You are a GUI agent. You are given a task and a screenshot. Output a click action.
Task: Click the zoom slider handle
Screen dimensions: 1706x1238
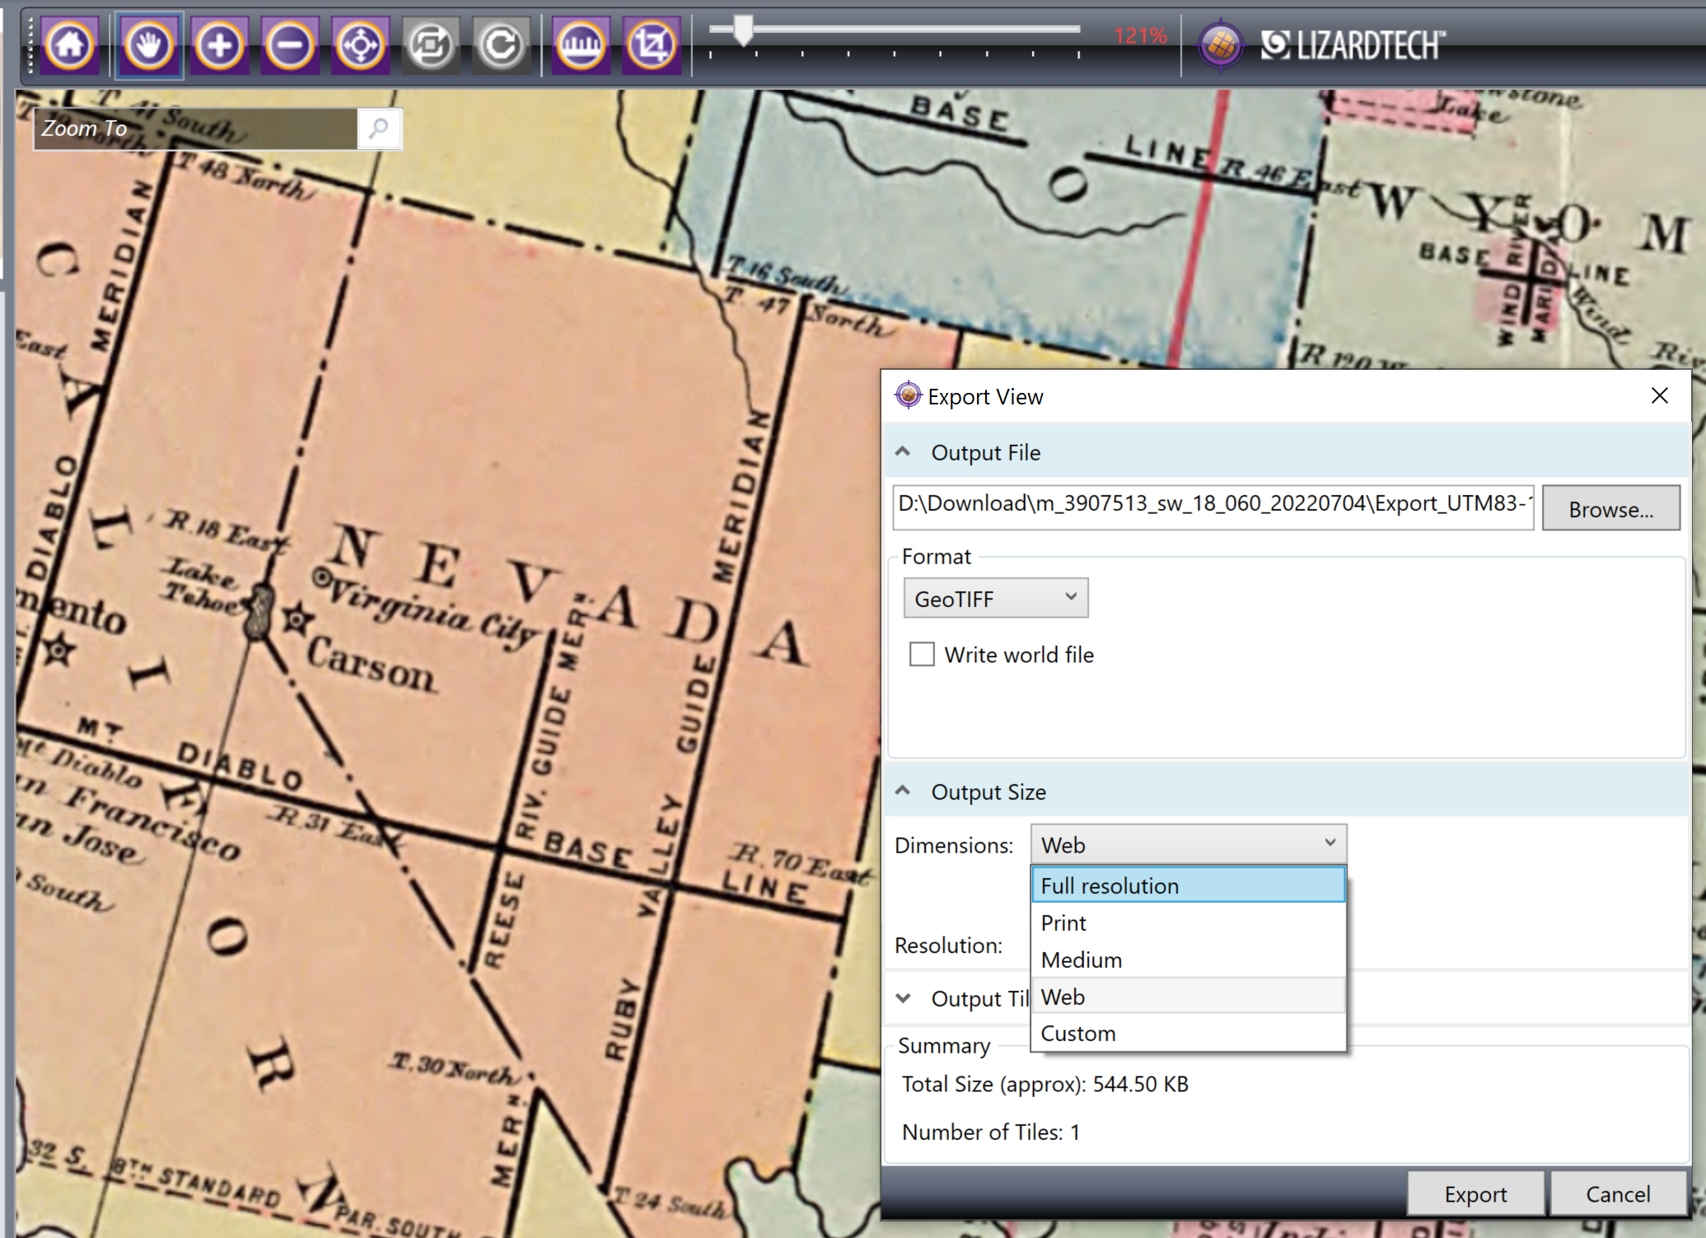743,30
